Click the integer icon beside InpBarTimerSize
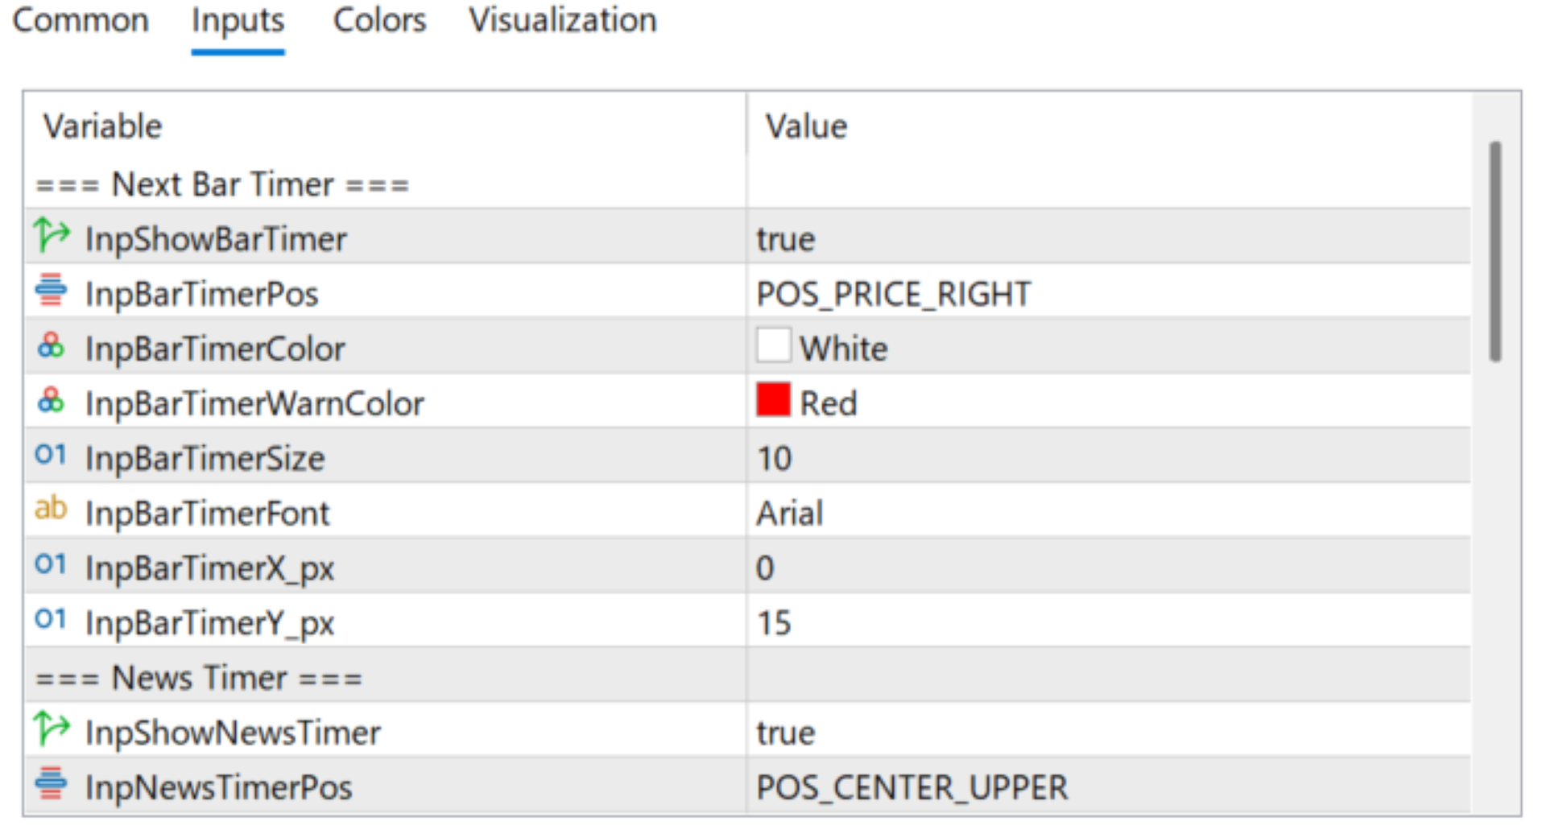The image size is (1546, 834). 51,456
